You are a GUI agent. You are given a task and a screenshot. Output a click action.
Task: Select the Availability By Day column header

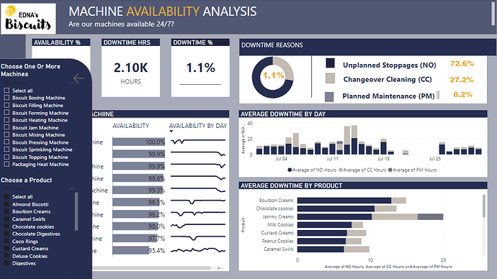click(198, 126)
